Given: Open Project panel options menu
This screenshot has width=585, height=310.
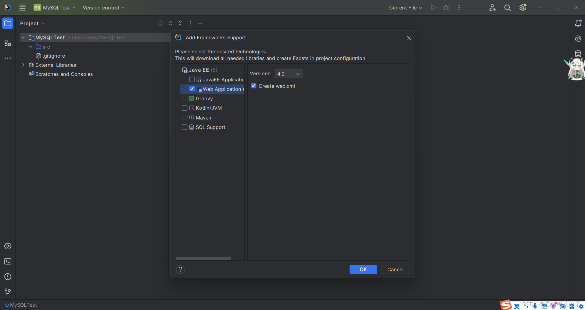Looking at the screenshot, I should 190,23.
